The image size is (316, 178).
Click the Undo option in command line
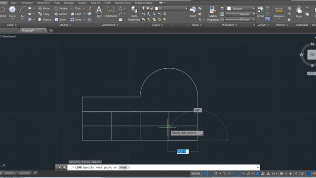point(123,168)
